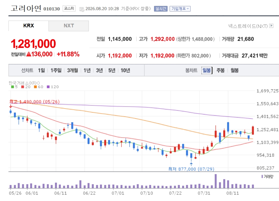Select the 1일 line chart period
Viewport: 279px width, 201px height.
(41, 70)
